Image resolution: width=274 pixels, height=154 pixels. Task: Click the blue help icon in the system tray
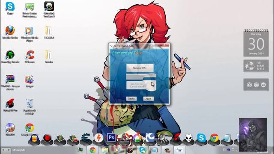click(x=228, y=150)
